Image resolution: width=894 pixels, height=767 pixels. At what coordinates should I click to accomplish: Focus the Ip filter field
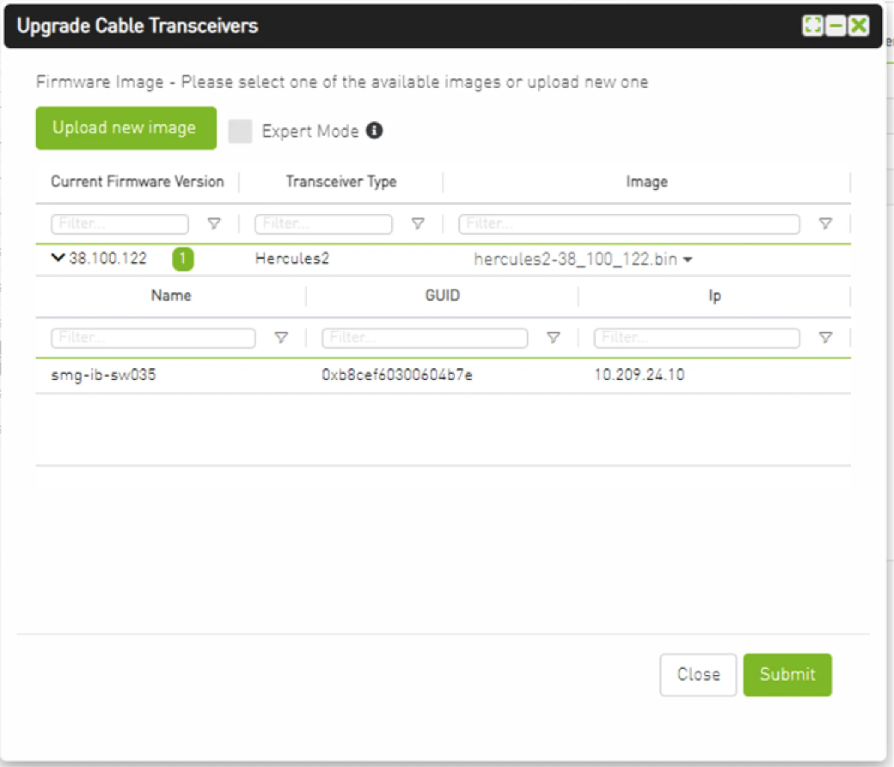(697, 338)
